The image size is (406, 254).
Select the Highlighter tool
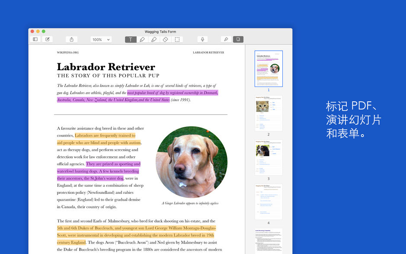click(154, 39)
